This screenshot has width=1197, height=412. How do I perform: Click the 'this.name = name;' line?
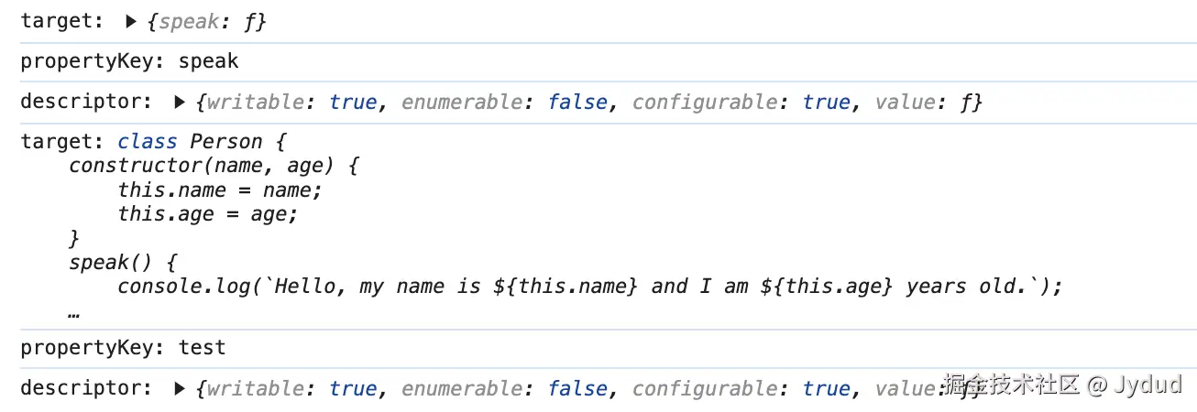tap(220, 190)
